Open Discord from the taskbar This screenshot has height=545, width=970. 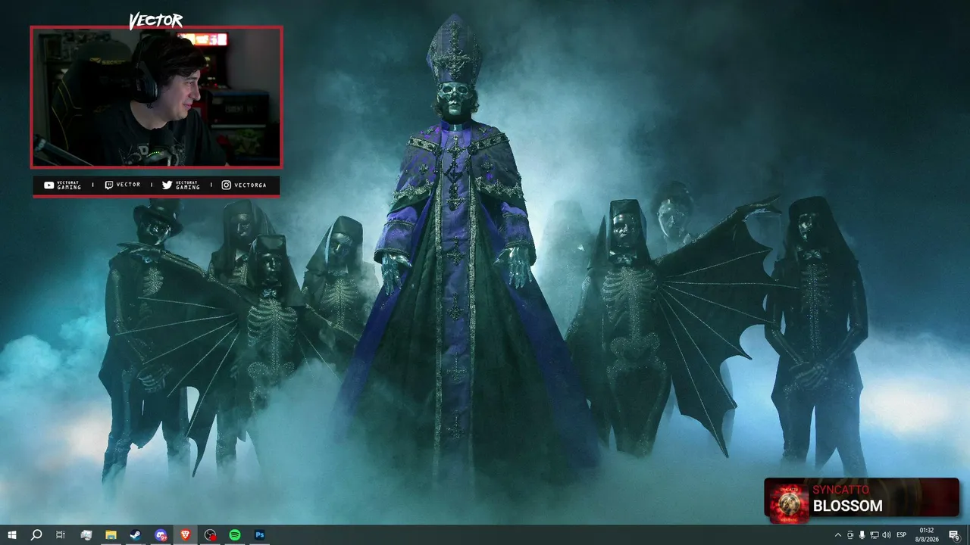(x=161, y=535)
